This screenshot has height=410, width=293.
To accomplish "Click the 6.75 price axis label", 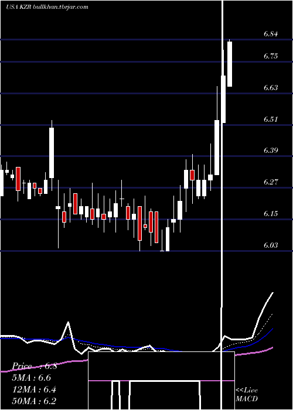I will click(x=271, y=56).
